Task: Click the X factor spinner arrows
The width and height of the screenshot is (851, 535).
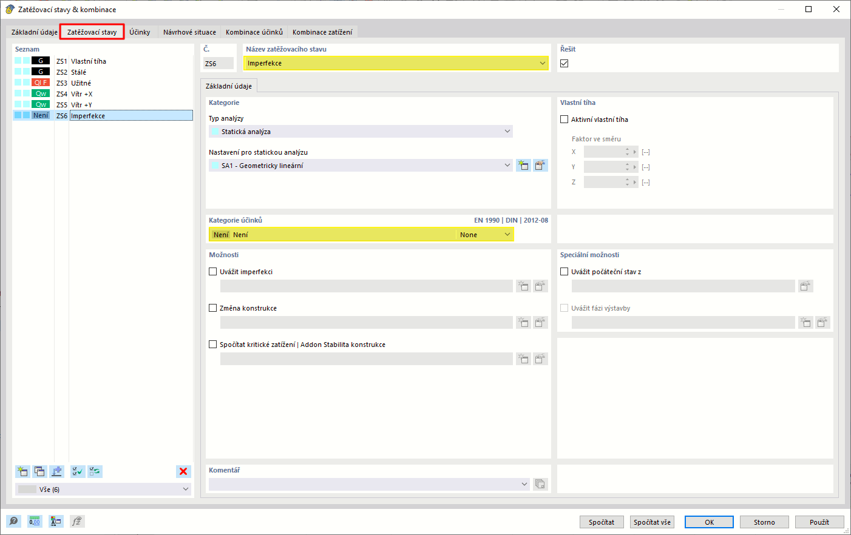Action: click(628, 152)
